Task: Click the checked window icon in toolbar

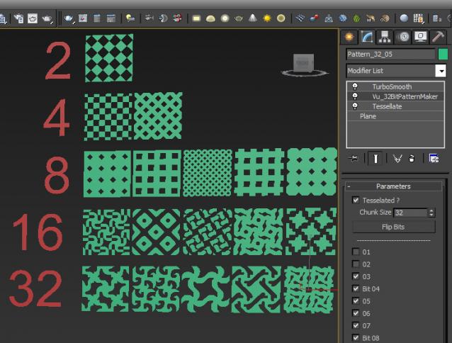Action: point(82,18)
